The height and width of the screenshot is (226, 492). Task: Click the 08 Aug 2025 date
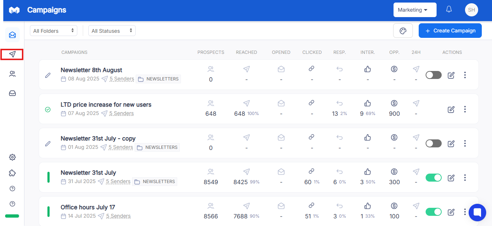click(84, 79)
